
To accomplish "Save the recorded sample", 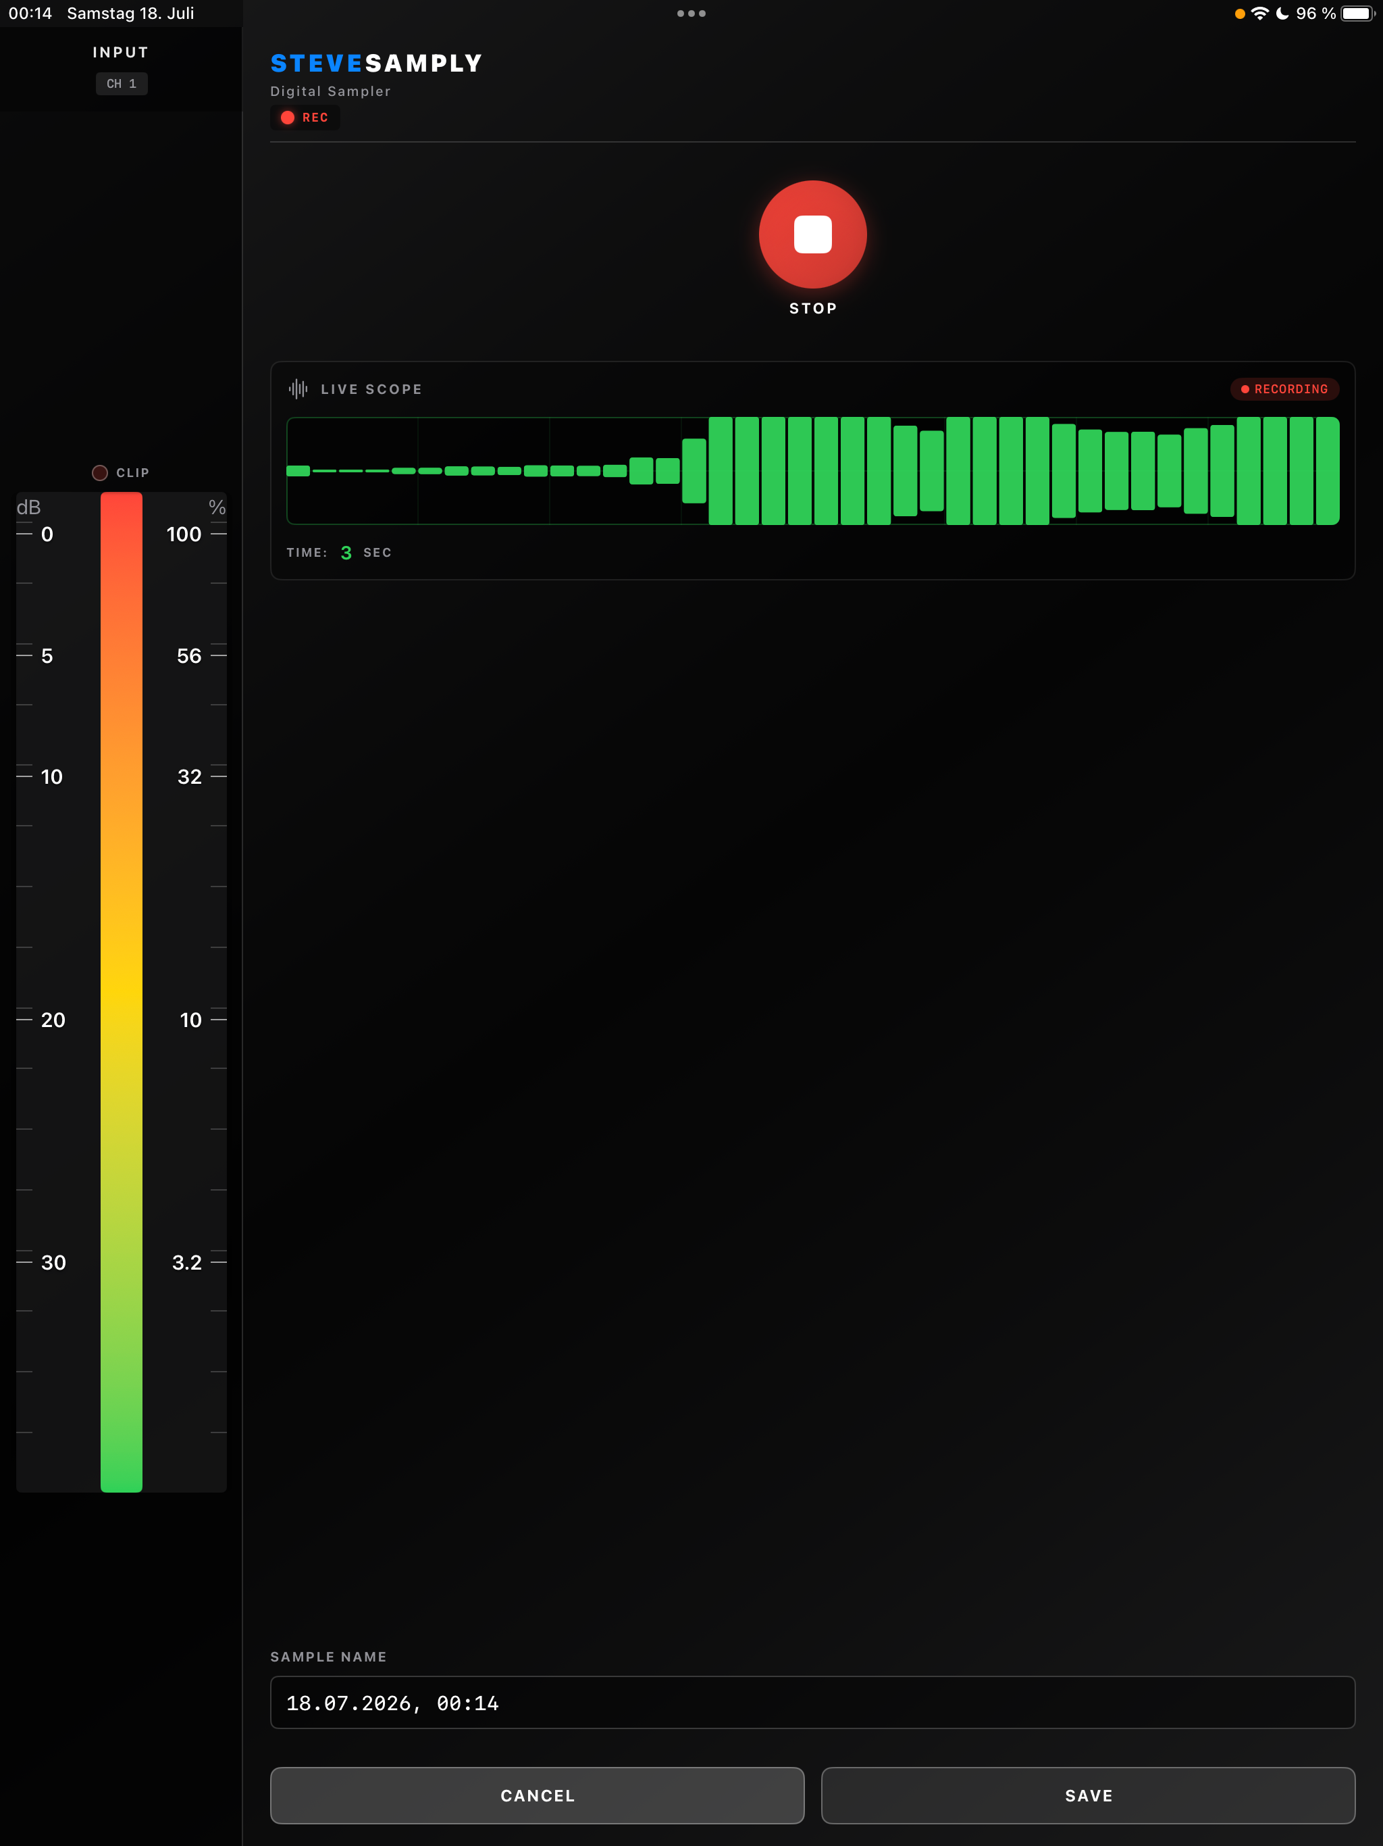I will 1088,1795.
